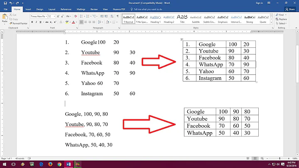Click Decrease Indent icon

pos(102,16)
